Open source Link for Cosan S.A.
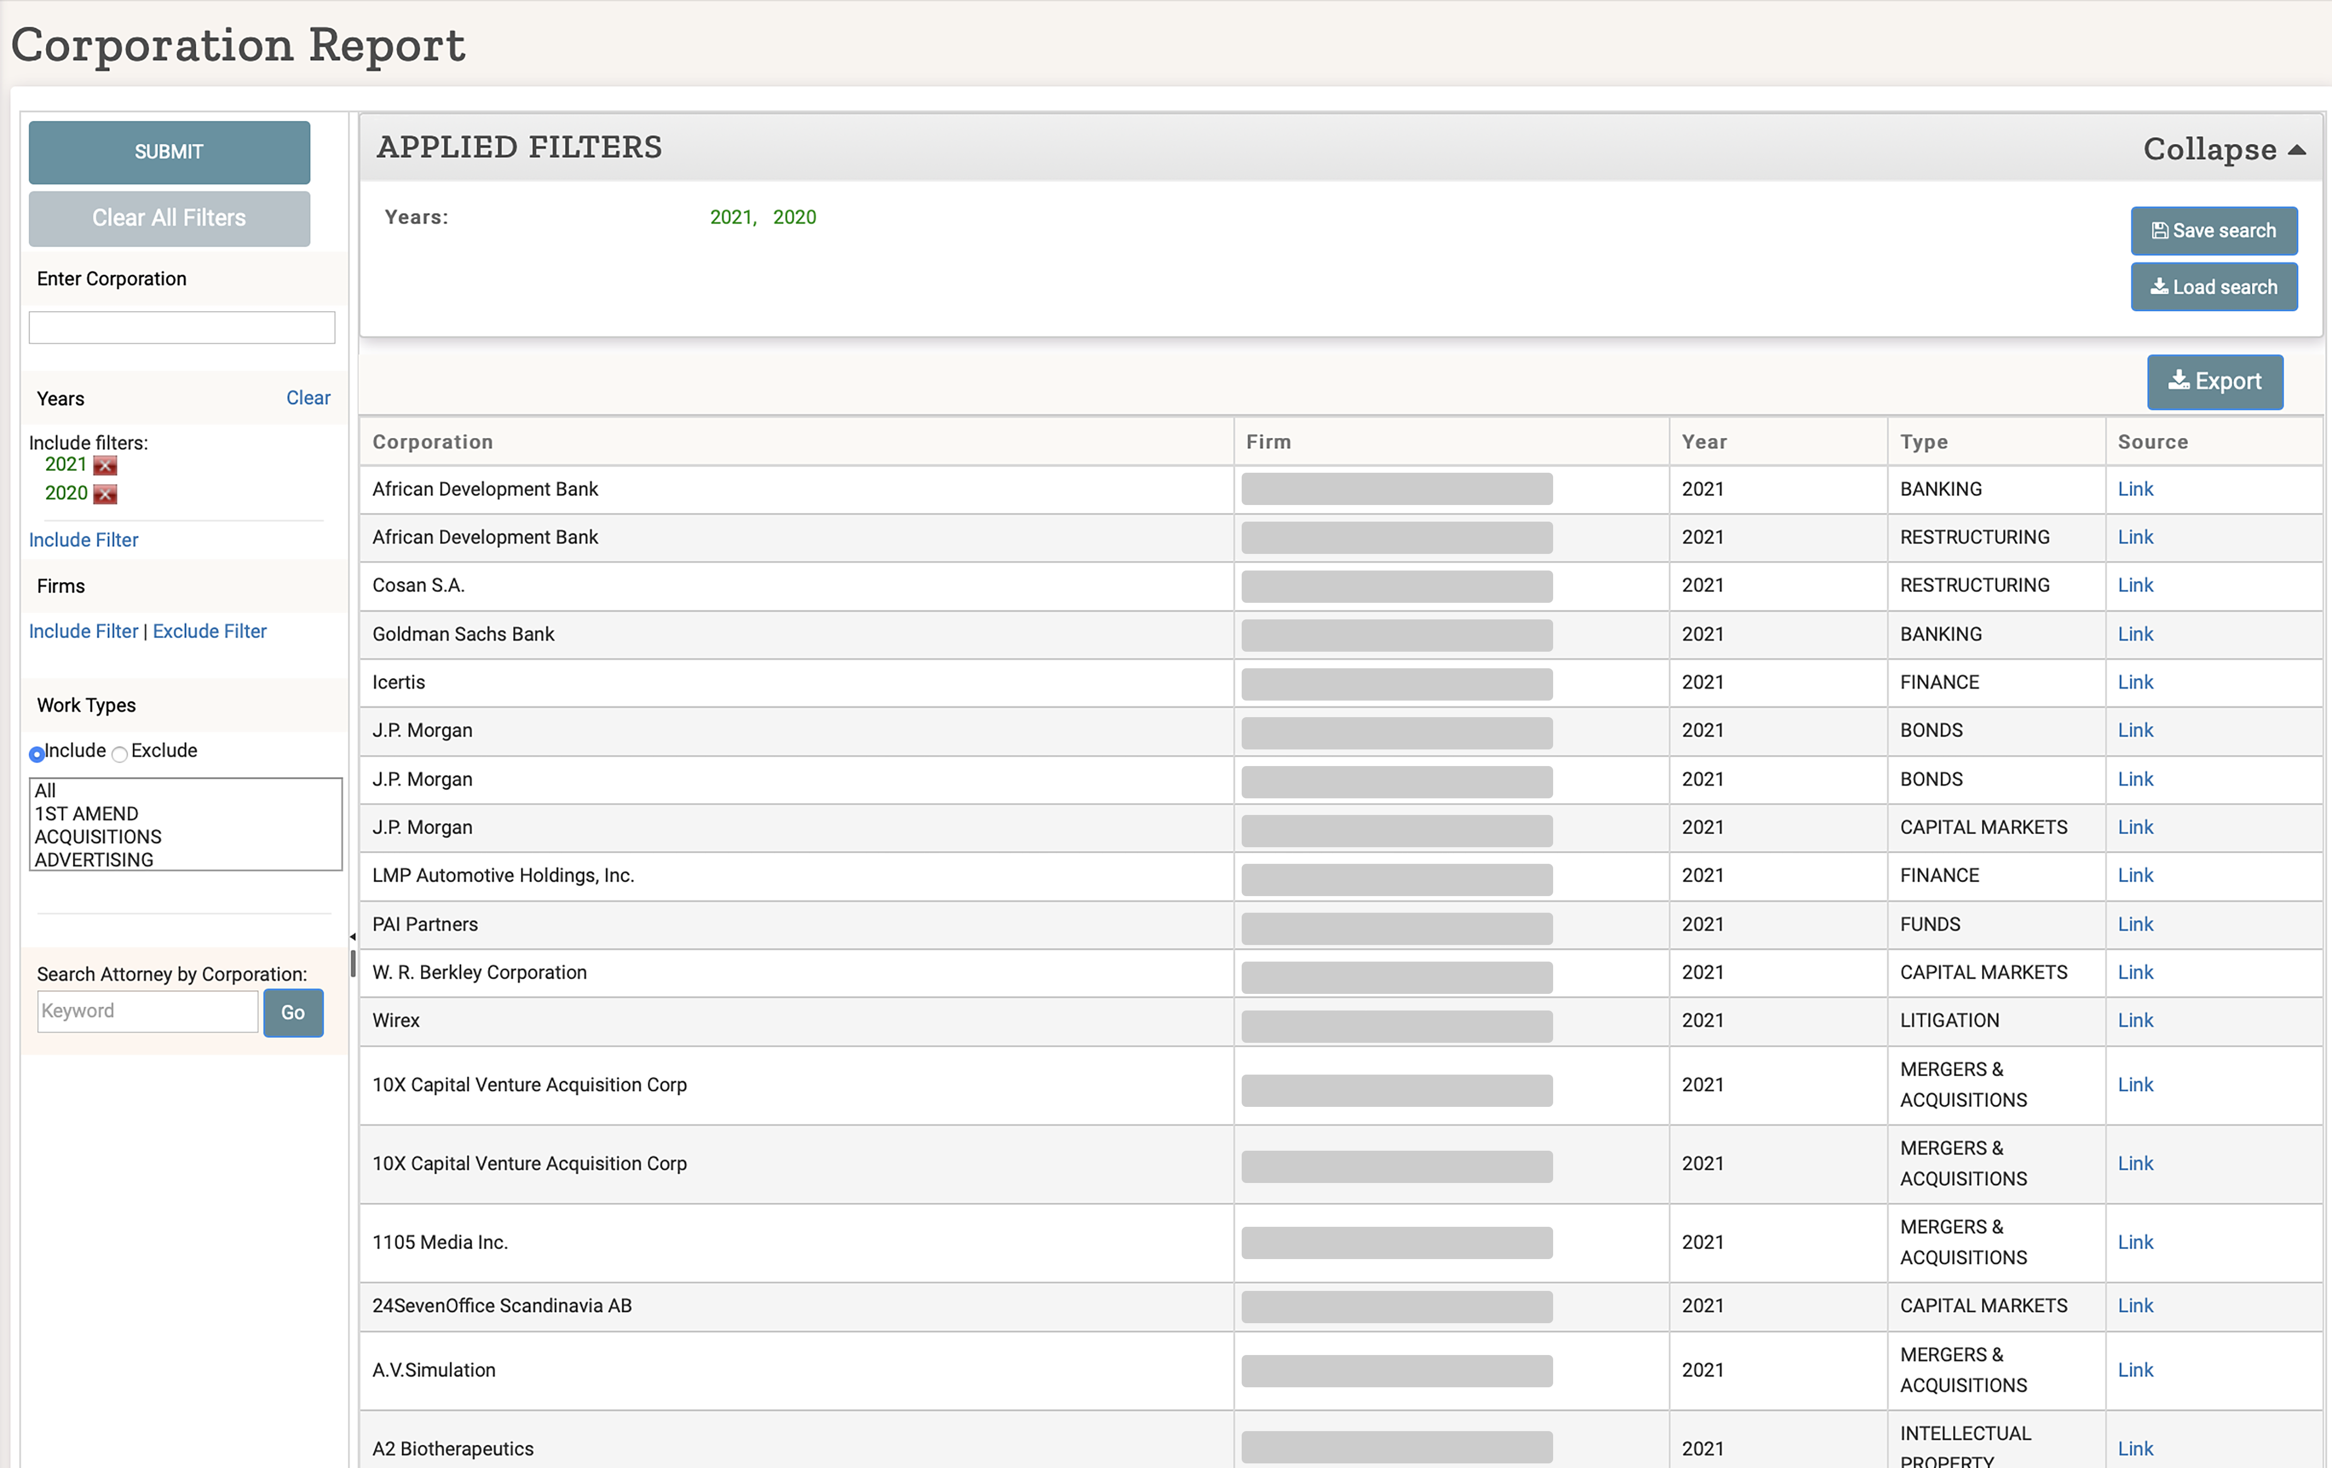Viewport: 2332px width, 1468px height. pos(2135,585)
